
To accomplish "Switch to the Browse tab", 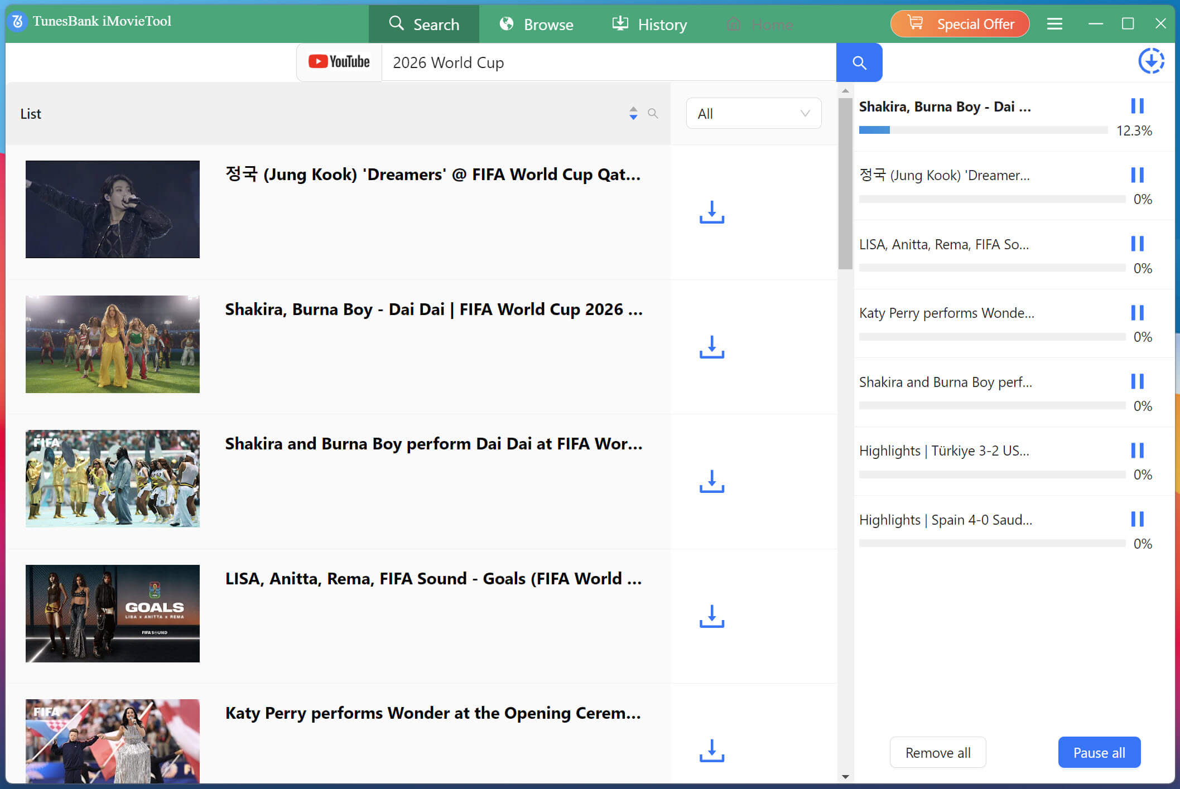I will 537,24.
